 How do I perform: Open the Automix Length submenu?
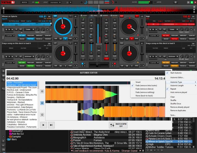coord(181,85)
